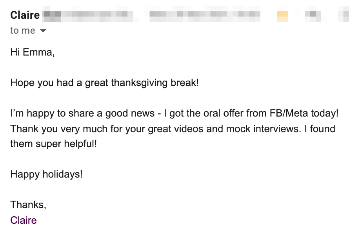Image resolution: width=360 pixels, height=239 pixels.
Task: Open the blurred more options icon at far right
Action: coord(344,15)
